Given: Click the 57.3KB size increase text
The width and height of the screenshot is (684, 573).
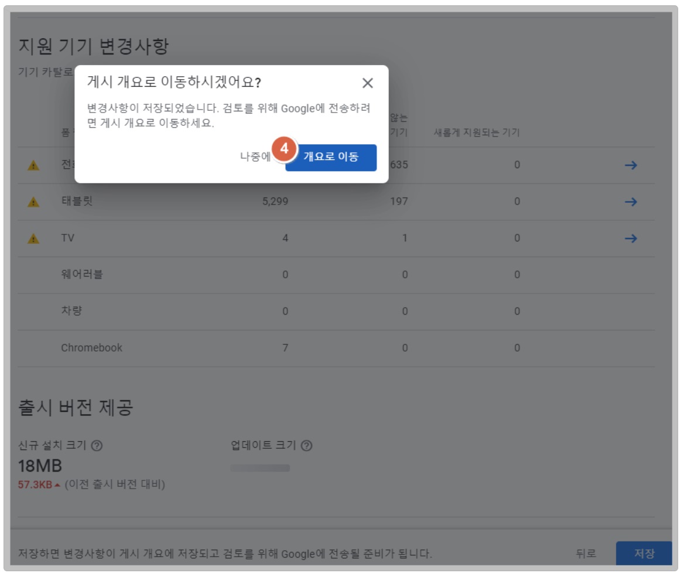Looking at the screenshot, I should 35,485.
